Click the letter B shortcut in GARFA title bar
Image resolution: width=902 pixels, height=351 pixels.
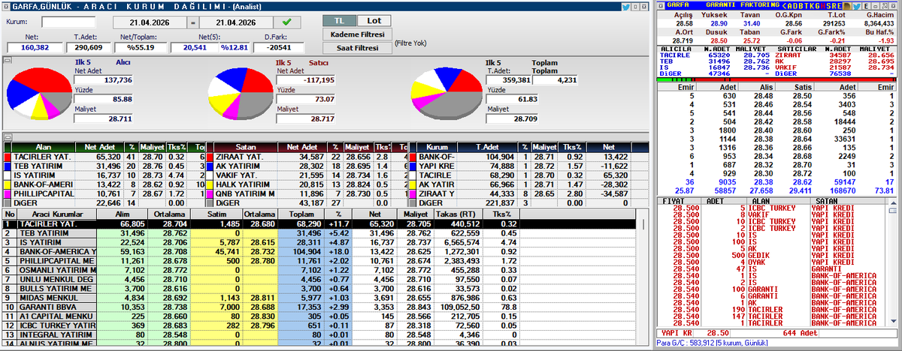[x=801, y=6]
